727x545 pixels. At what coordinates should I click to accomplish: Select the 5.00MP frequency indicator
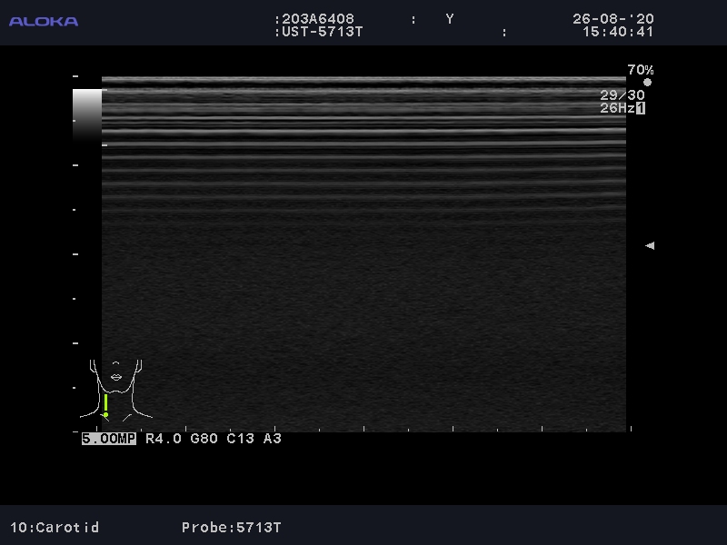click(x=109, y=439)
